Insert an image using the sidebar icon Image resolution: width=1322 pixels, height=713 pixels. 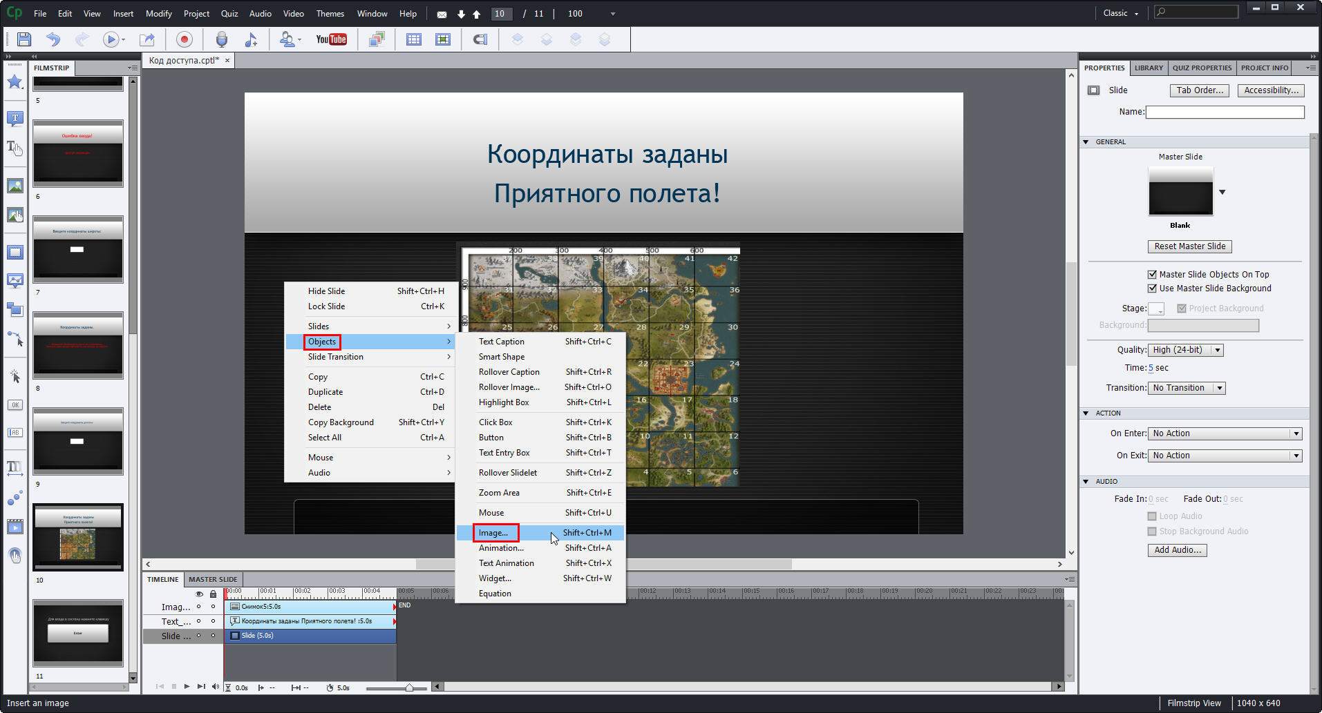pyautogui.click(x=15, y=185)
